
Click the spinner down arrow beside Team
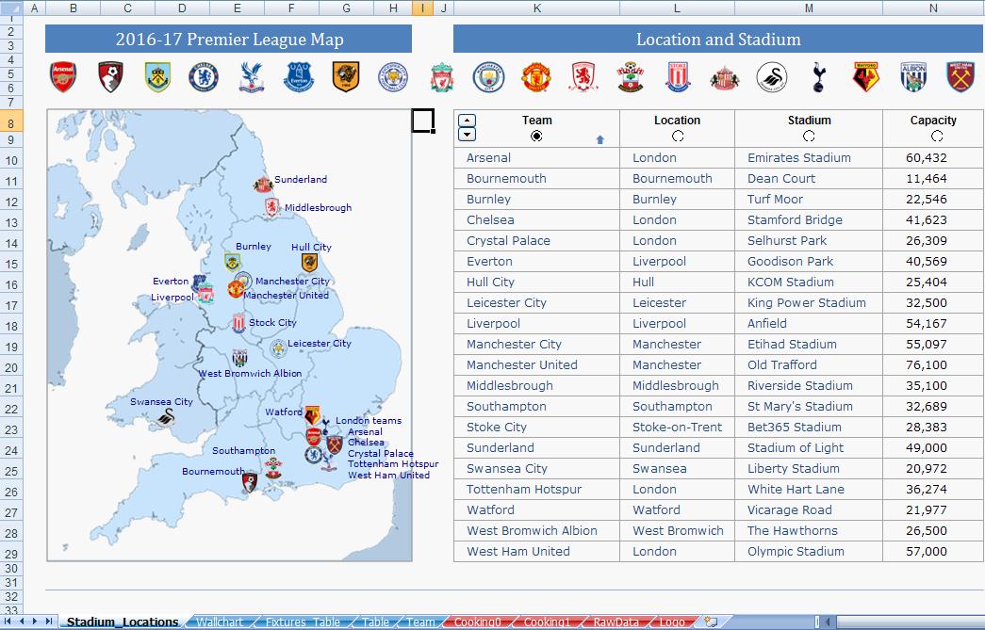(467, 135)
